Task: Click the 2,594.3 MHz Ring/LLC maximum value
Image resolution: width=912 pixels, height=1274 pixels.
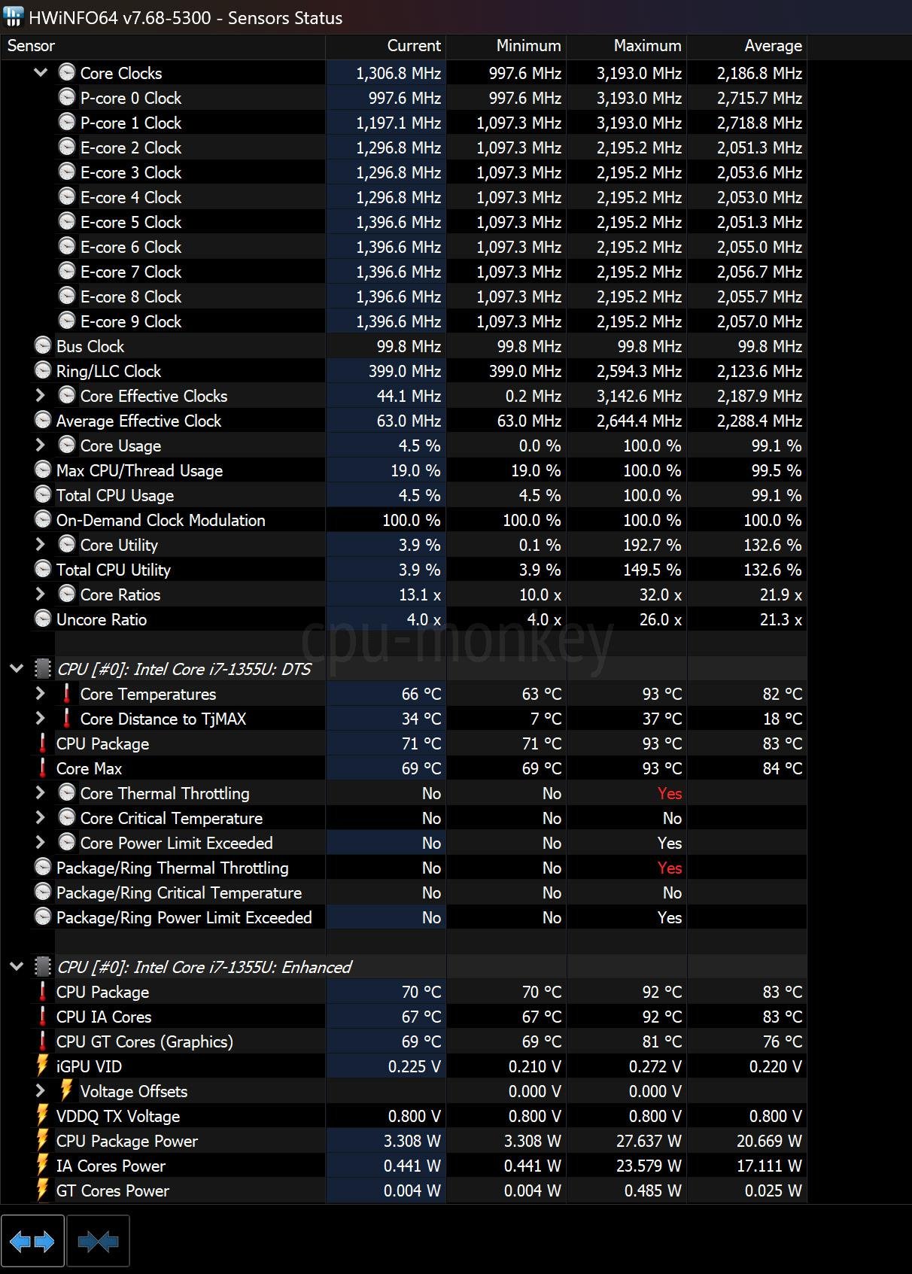Action: click(x=640, y=371)
